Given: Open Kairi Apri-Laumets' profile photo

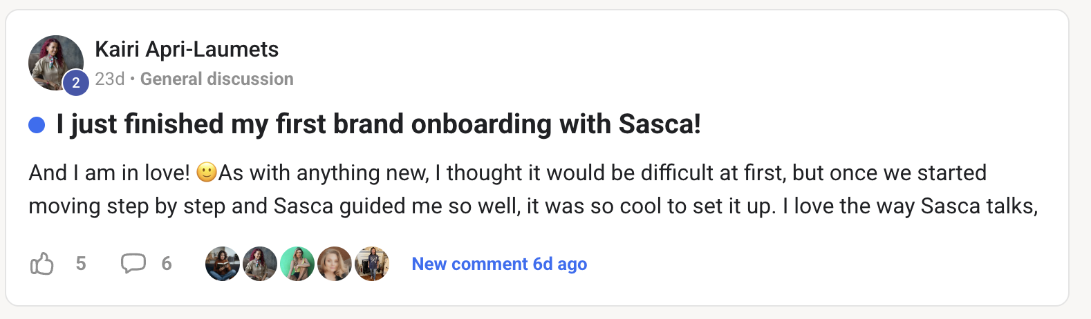Looking at the screenshot, I should click(x=54, y=61).
